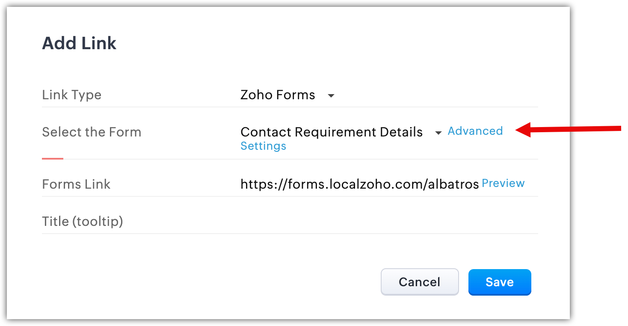The width and height of the screenshot is (628, 326).
Task: Focus the Title (tooltip) input field
Action: pos(385,222)
